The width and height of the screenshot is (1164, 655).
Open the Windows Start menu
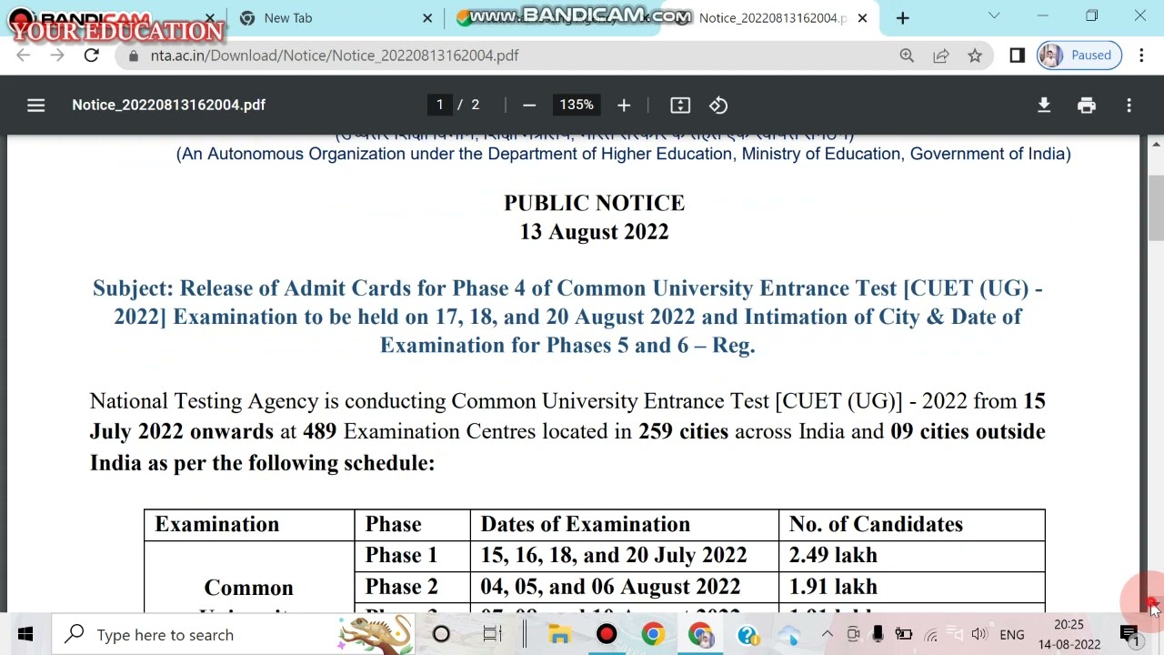pos(25,635)
